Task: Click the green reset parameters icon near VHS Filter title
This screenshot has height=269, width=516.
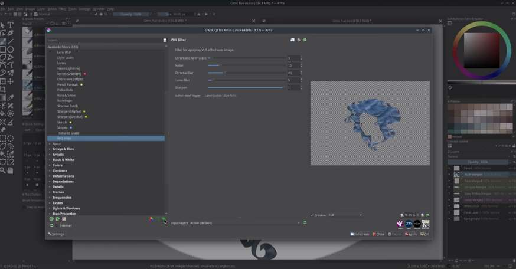Action: 305,40
